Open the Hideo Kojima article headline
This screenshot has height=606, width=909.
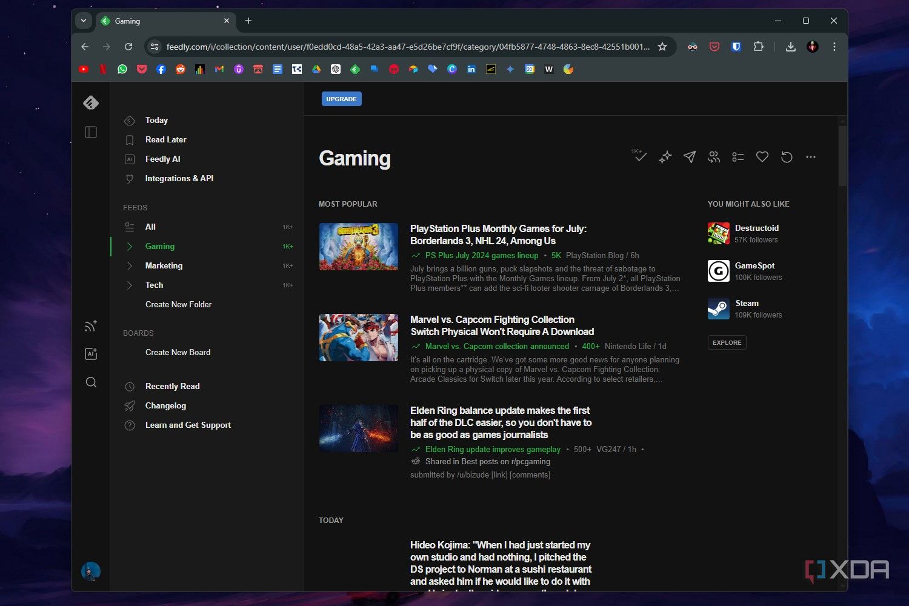[501, 563]
